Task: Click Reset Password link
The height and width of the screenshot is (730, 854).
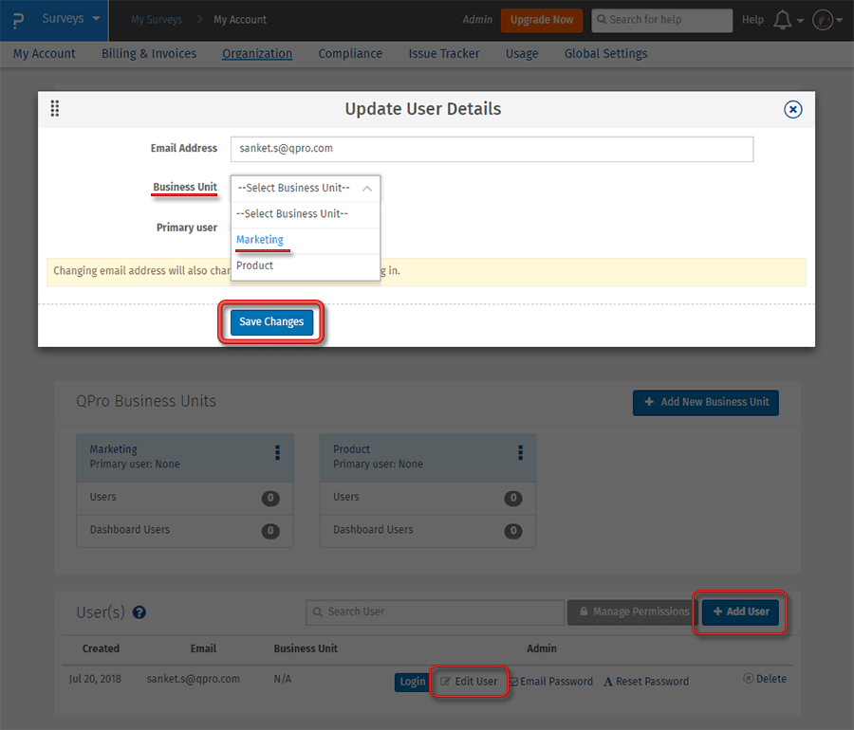Action: point(646,682)
